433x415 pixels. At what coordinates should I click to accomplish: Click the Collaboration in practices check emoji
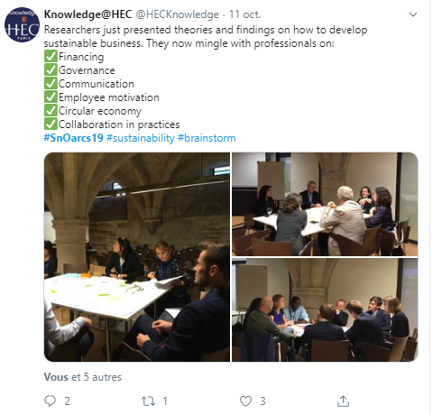(51, 124)
